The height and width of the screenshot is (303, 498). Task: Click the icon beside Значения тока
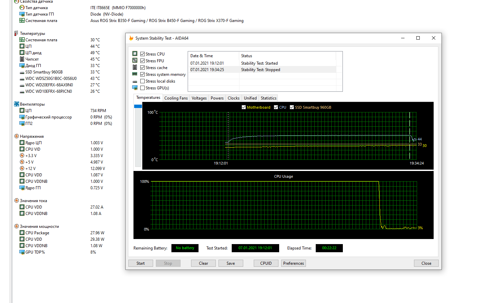tap(16, 200)
